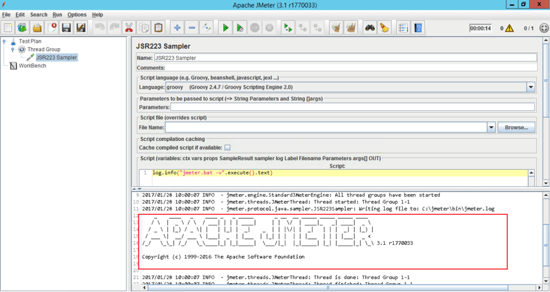Select Test Plan in the tree
550x292 pixels.
coord(30,41)
